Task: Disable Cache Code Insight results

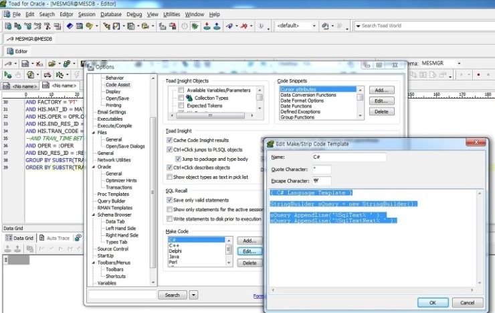Action: [x=169, y=140]
